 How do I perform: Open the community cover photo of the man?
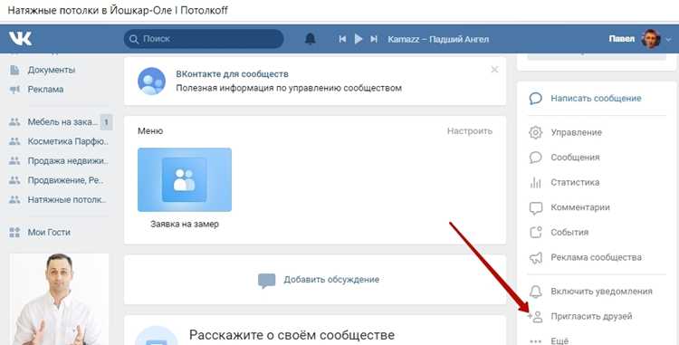coord(60,299)
